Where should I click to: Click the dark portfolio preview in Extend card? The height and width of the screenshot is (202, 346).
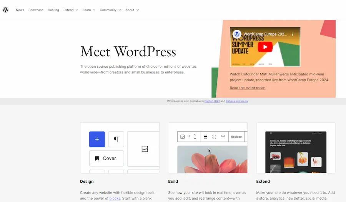tap(296, 152)
